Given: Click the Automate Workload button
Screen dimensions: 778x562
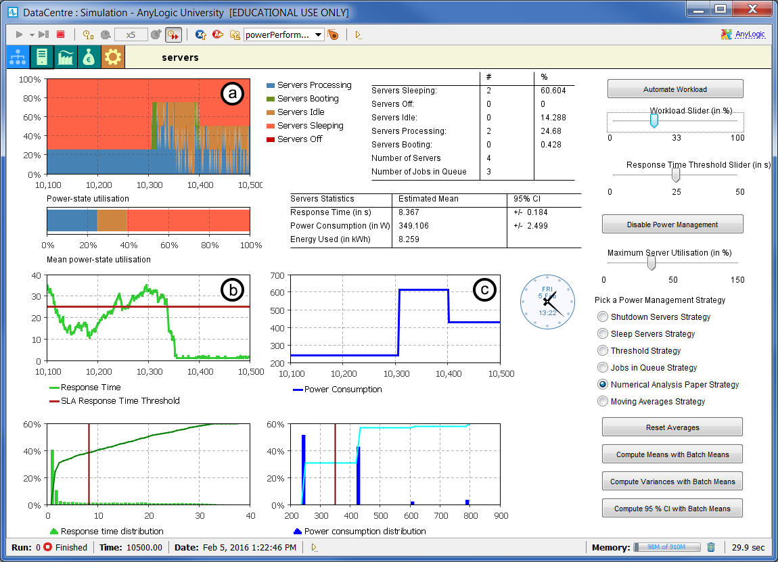Looking at the screenshot, I should click(674, 89).
